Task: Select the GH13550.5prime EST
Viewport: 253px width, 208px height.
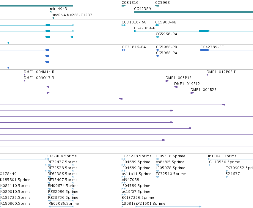Action: point(224,162)
